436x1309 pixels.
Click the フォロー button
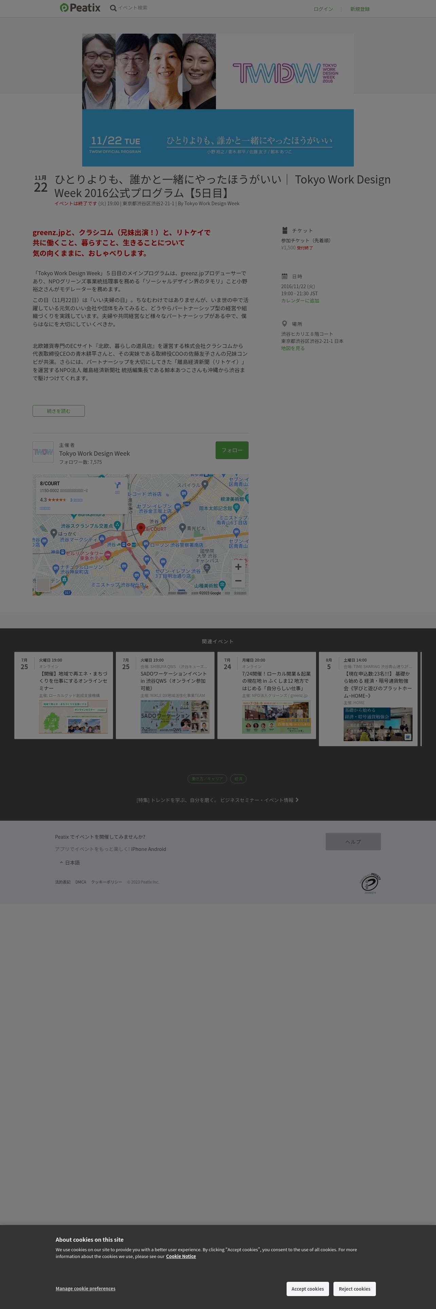232,450
